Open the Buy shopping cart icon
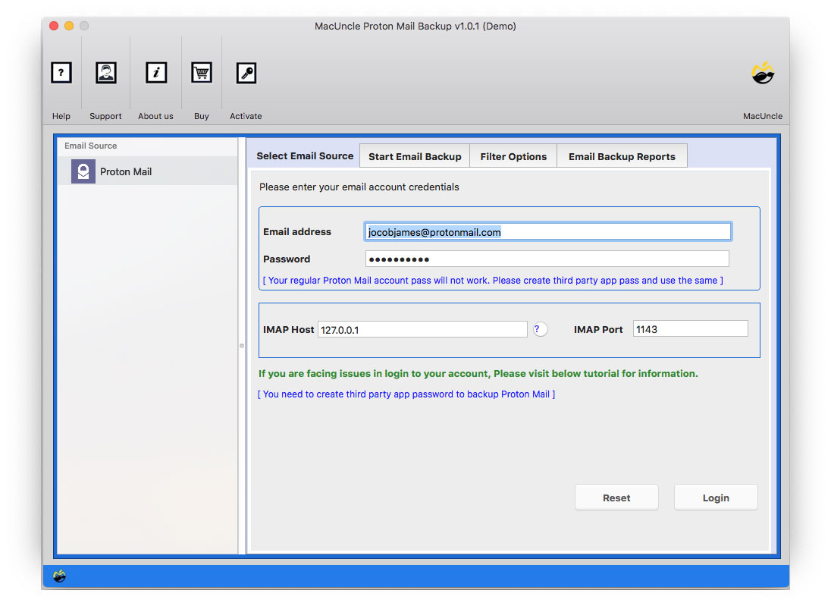 (200, 73)
